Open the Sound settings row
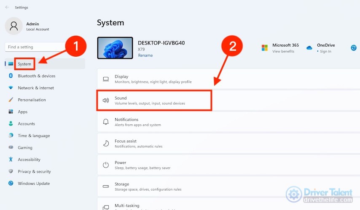Screen dimensions: 360x210 [228, 100]
